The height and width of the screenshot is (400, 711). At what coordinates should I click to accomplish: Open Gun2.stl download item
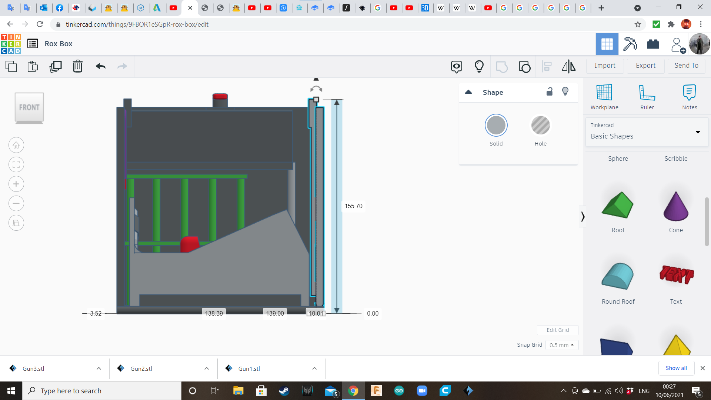click(141, 369)
